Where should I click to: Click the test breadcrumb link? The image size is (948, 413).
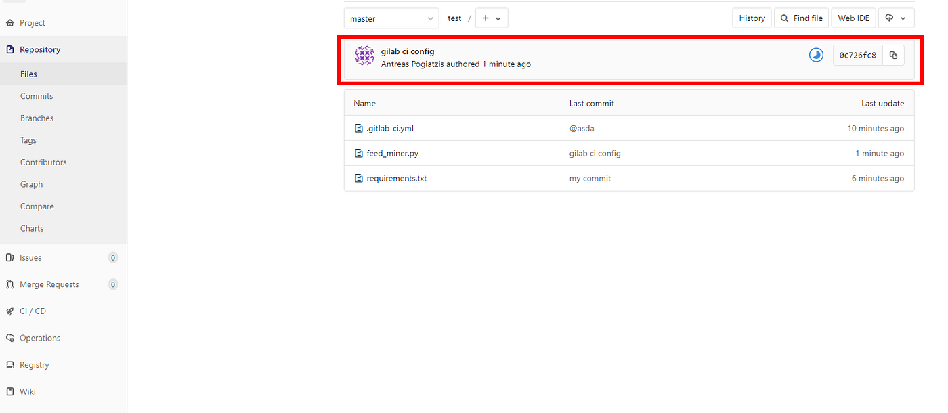(454, 18)
